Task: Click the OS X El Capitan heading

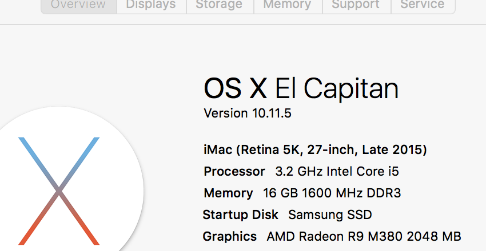Action: click(301, 89)
